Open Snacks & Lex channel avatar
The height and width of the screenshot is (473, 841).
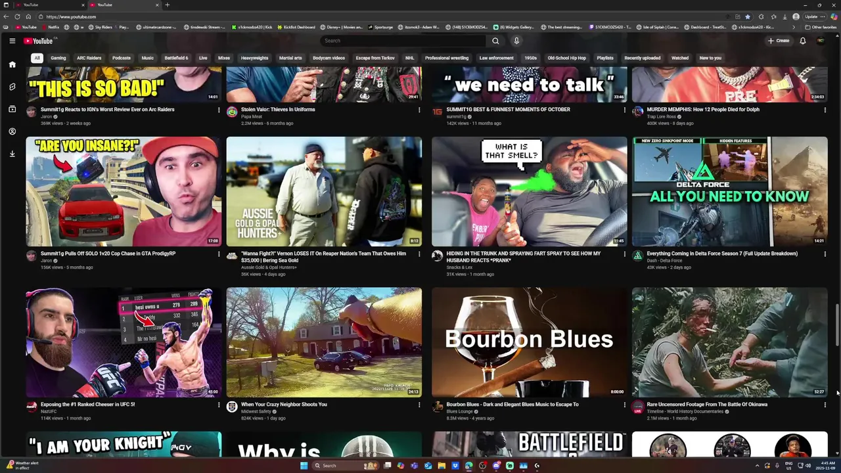(437, 256)
